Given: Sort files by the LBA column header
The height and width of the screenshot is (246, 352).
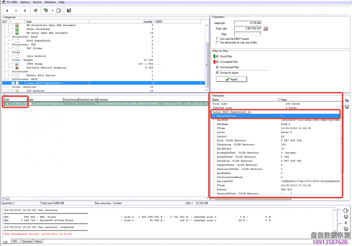Looking at the screenshot, I should (15, 100).
